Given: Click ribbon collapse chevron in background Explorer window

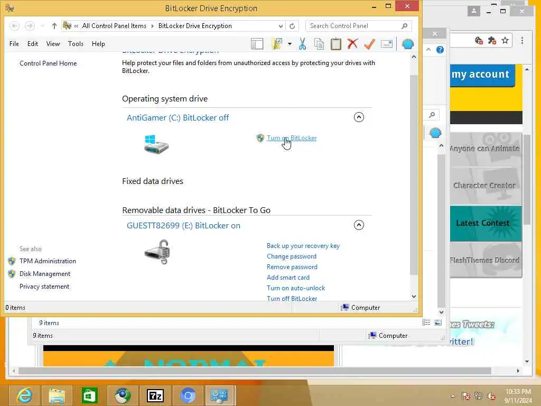Looking at the screenshot, I should pyautogui.click(x=428, y=50).
